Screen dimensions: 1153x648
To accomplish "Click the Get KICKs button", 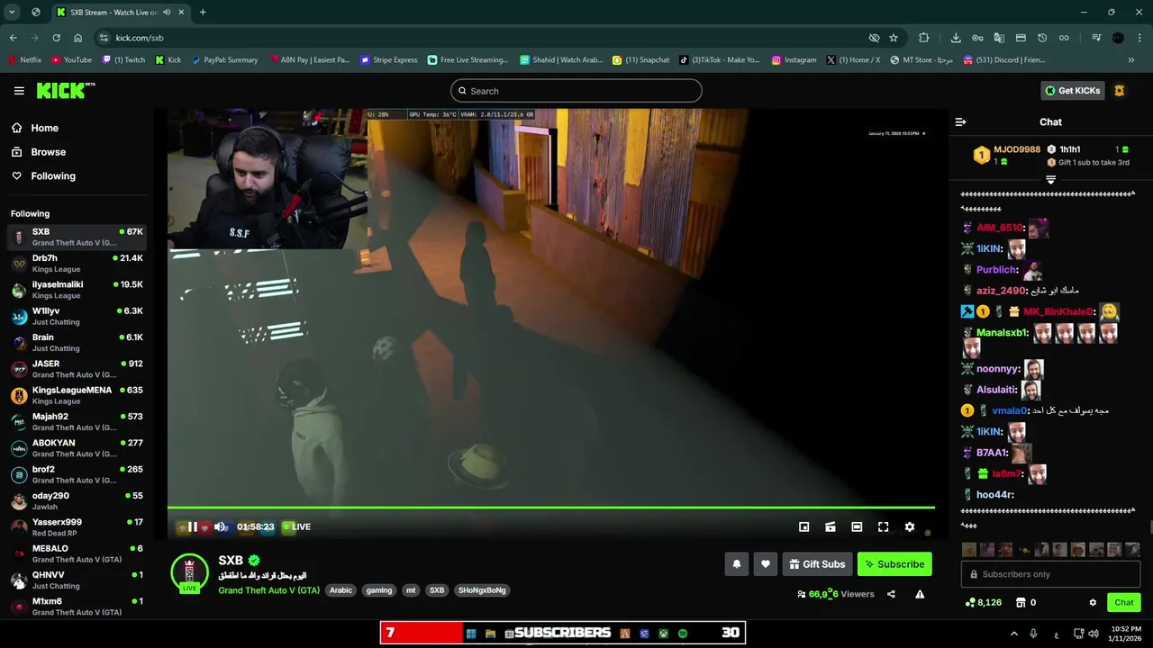I will pos(1073,91).
